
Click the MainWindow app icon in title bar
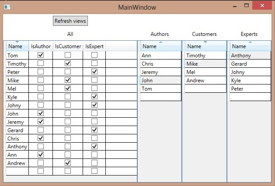(7, 7)
